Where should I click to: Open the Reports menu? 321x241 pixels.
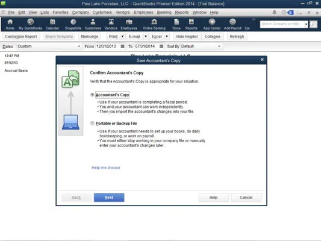pyautogui.click(x=182, y=13)
